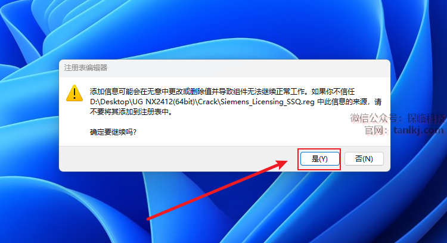Click the yellow warning triangle icon
The height and width of the screenshot is (243, 447).
(x=74, y=93)
